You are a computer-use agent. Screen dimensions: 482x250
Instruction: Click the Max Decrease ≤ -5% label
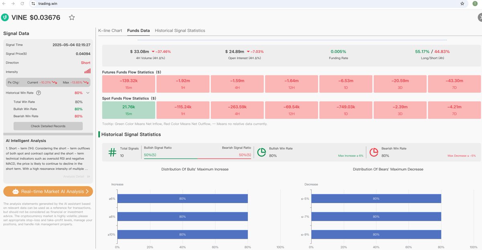[462, 155]
